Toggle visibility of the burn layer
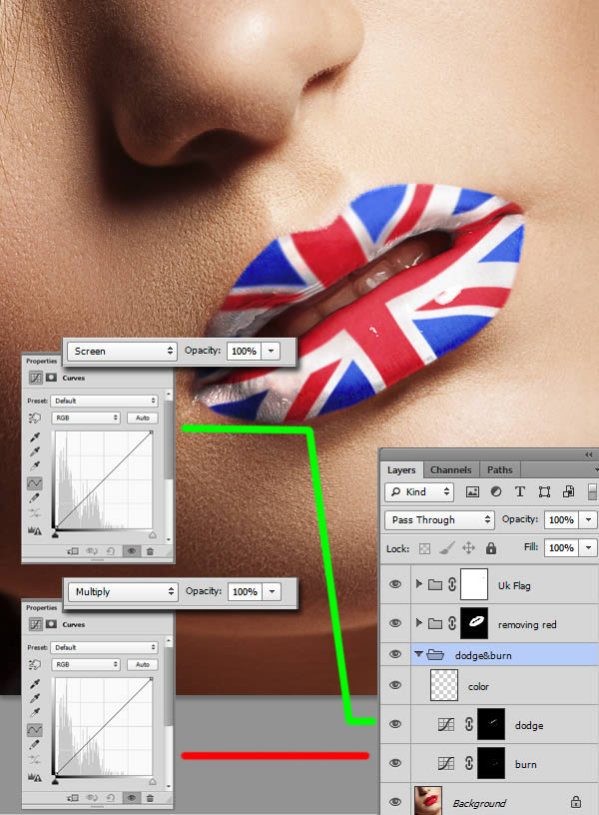The width and height of the screenshot is (599, 815). (396, 764)
